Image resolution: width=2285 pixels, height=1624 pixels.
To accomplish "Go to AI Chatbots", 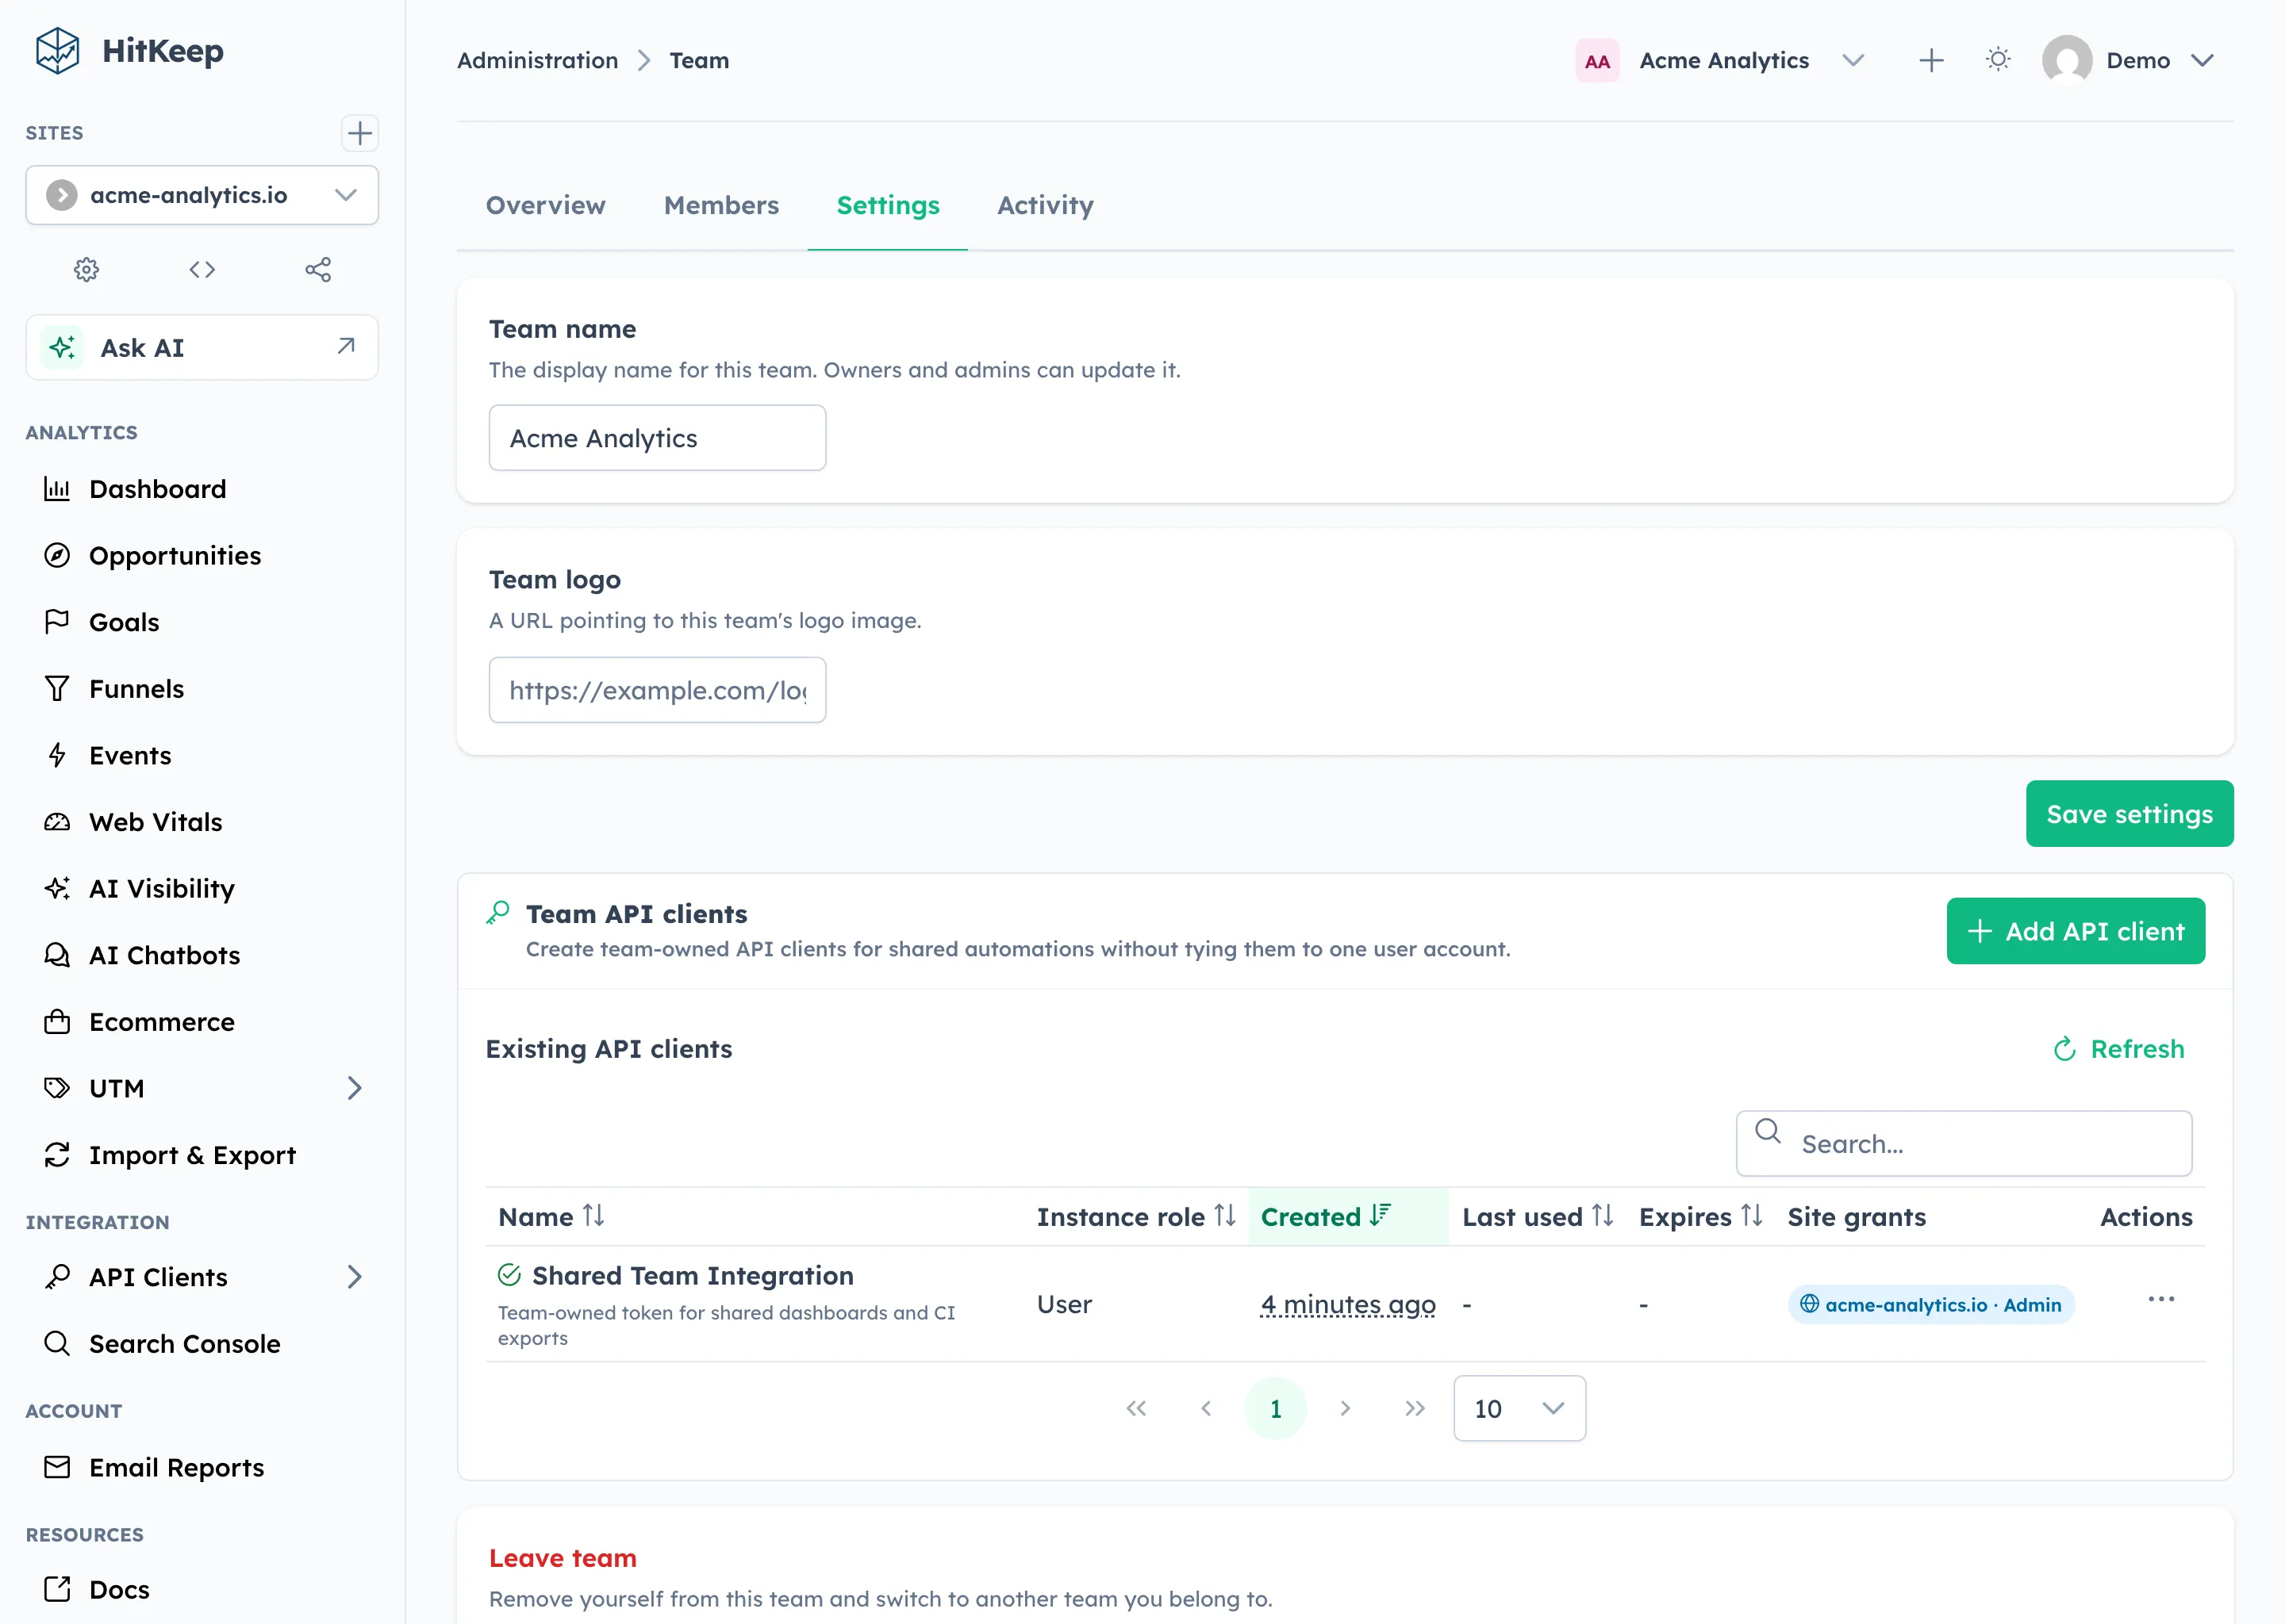I will pos(202,955).
